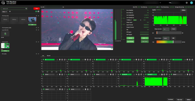Toggle slot 7 checkbox

[43, 74]
